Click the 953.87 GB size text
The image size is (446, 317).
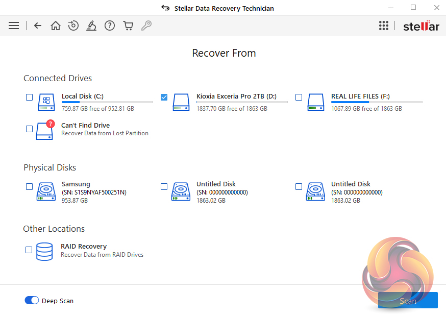(x=75, y=200)
